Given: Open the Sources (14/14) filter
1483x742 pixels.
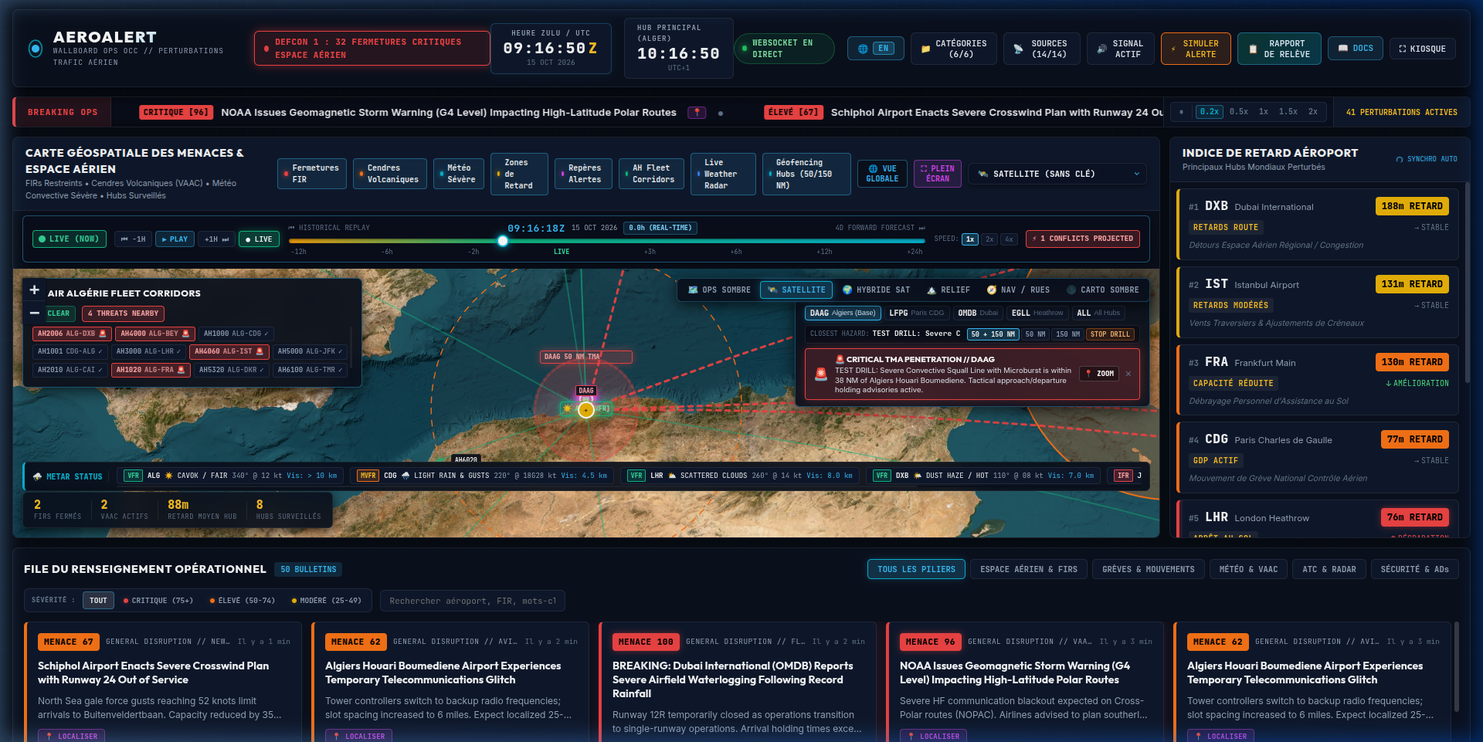Looking at the screenshot, I should tap(1042, 49).
